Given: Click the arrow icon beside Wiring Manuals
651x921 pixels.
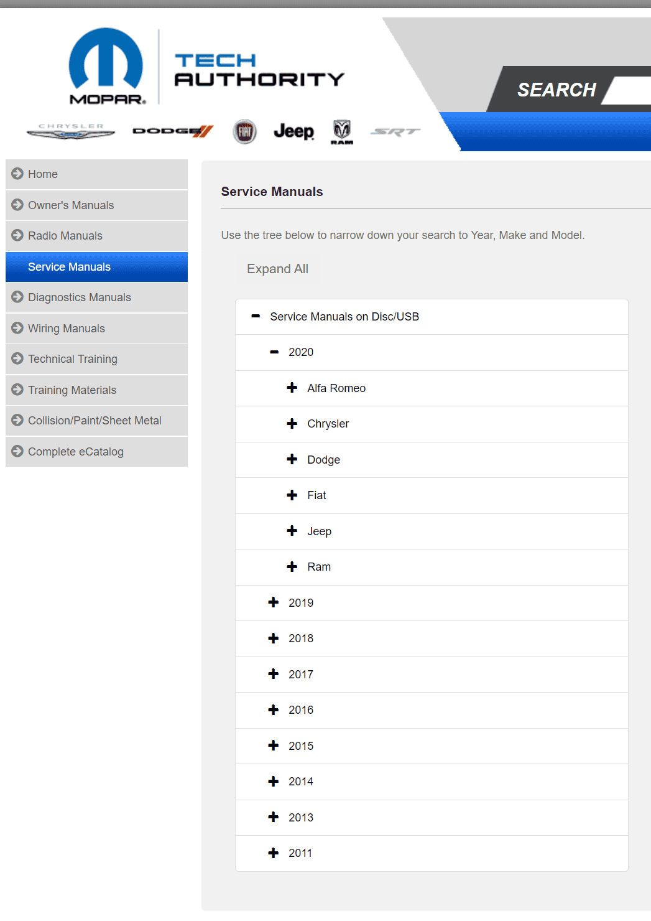Looking at the screenshot, I should point(17,328).
